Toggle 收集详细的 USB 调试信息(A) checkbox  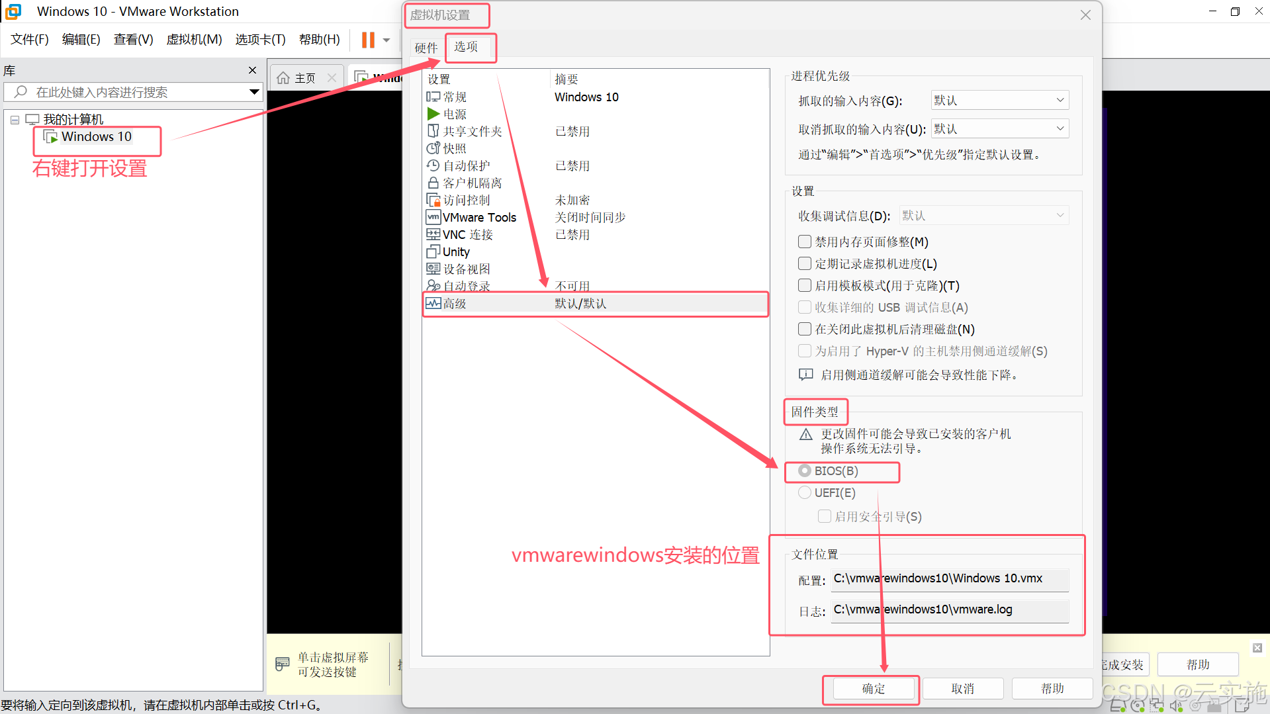click(x=805, y=307)
